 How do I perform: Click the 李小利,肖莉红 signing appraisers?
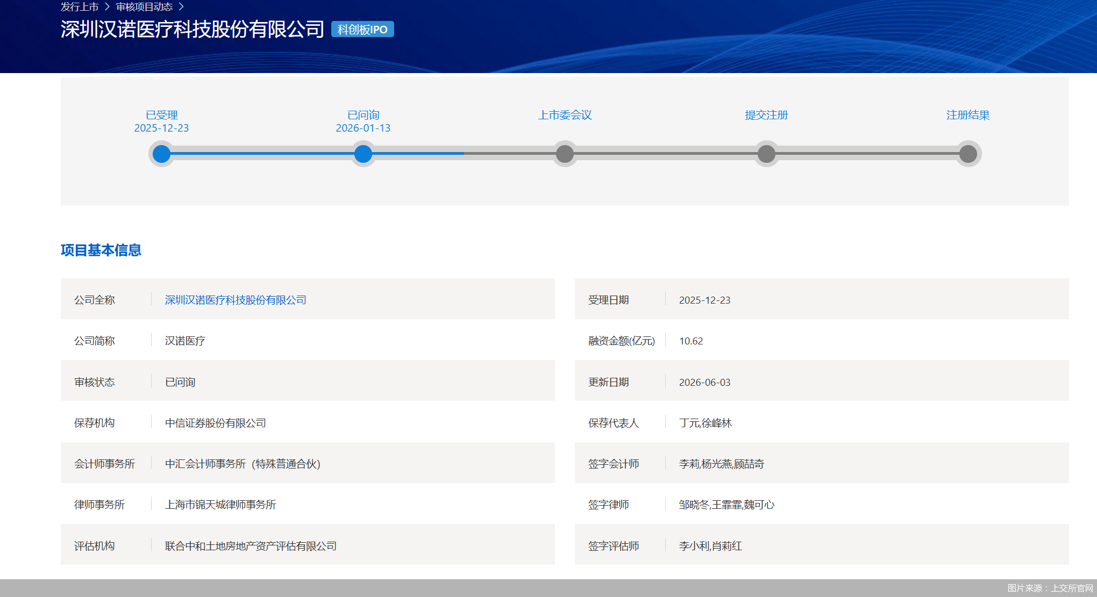click(710, 546)
